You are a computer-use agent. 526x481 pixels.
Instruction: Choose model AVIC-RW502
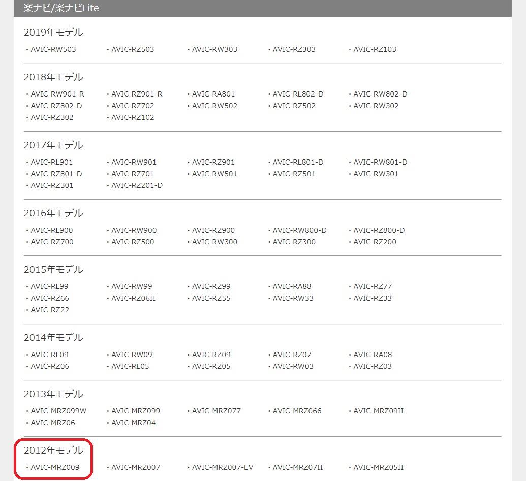(x=214, y=106)
